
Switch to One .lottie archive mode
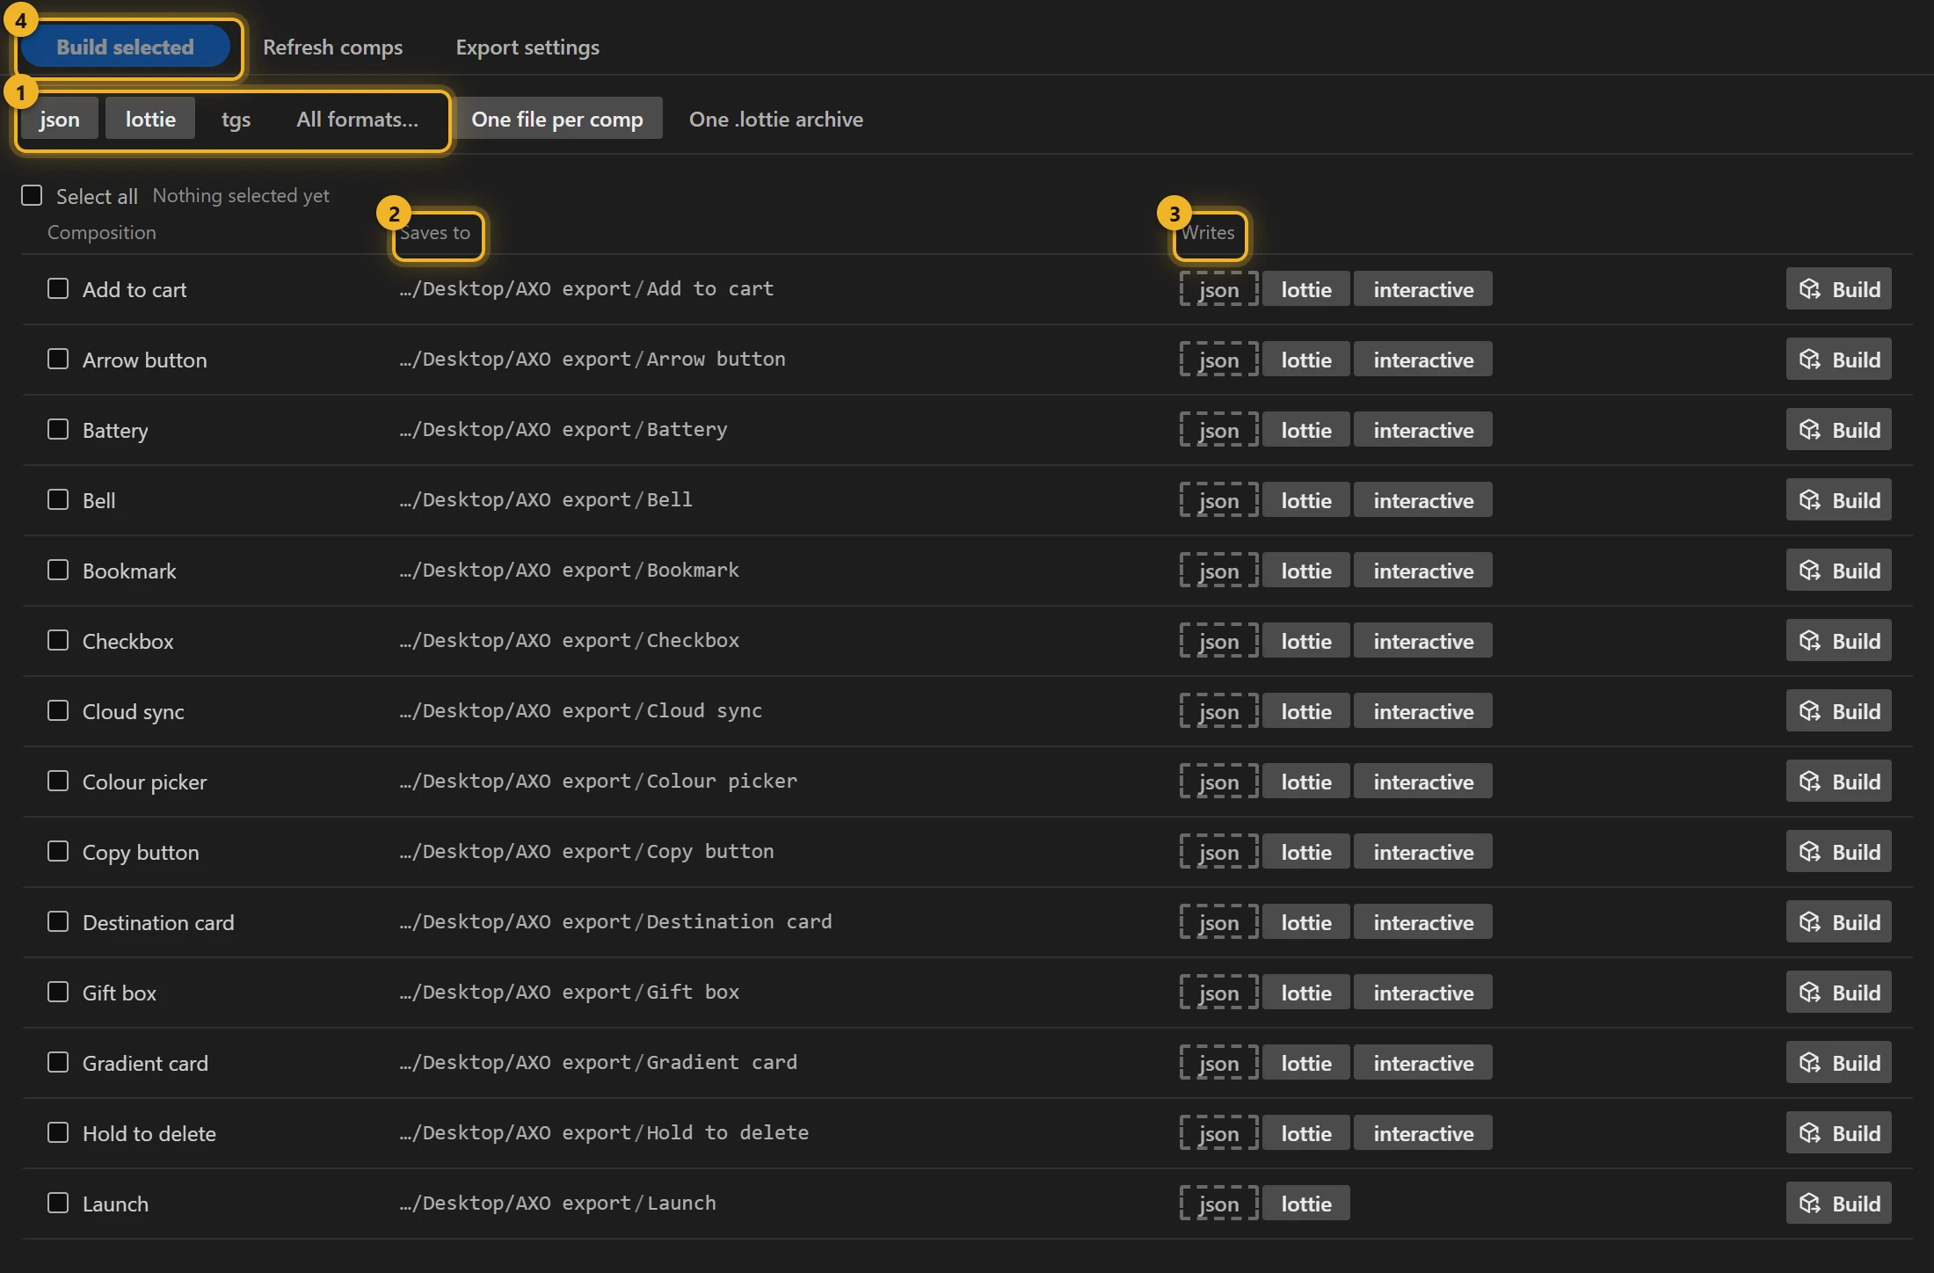776,119
